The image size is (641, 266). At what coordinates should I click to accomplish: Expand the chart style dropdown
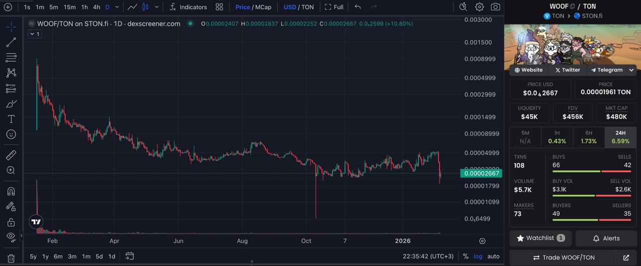[x=157, y=7]
